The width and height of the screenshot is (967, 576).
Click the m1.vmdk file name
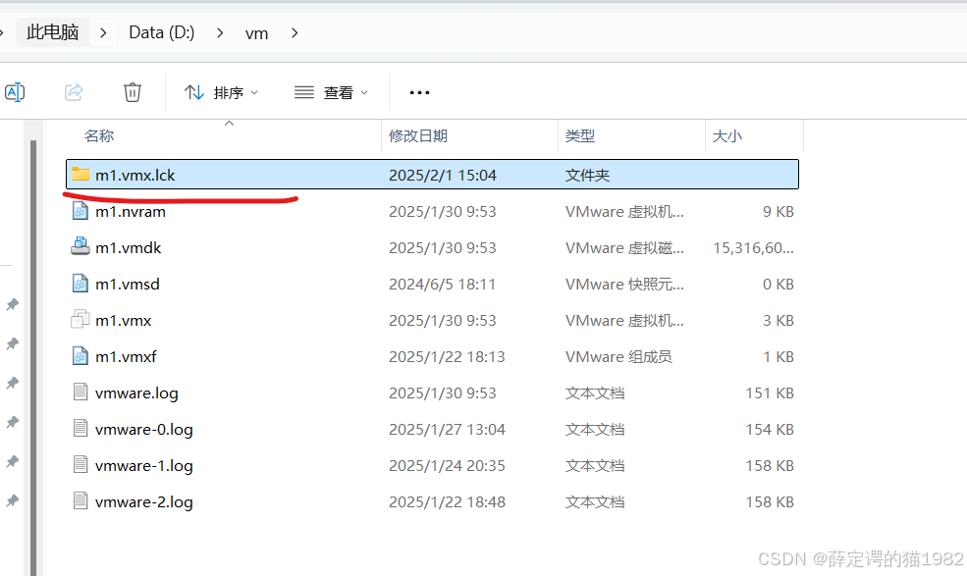[129, 248]
